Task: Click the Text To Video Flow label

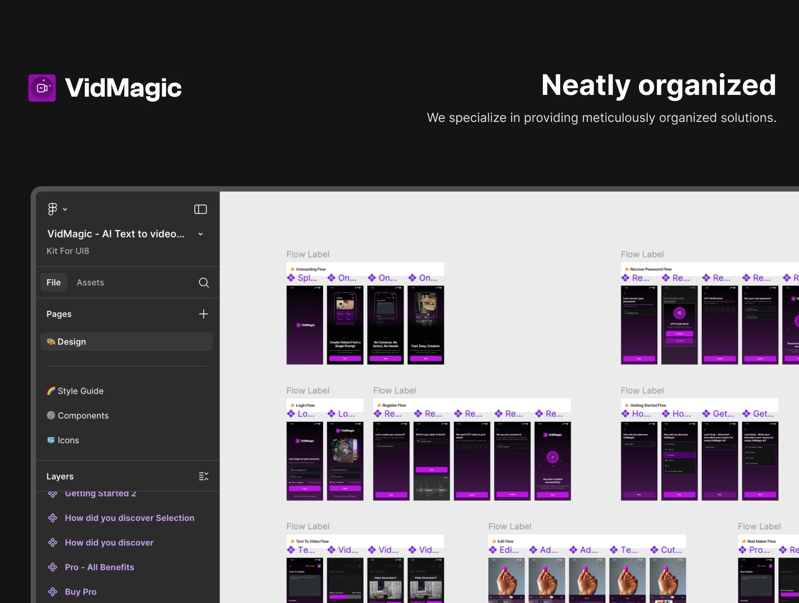Action: pos(312,541)
